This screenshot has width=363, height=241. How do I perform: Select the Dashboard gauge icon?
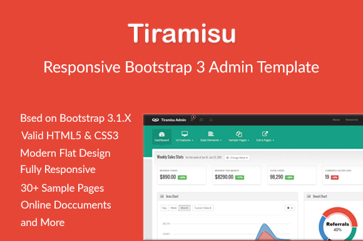161,134
